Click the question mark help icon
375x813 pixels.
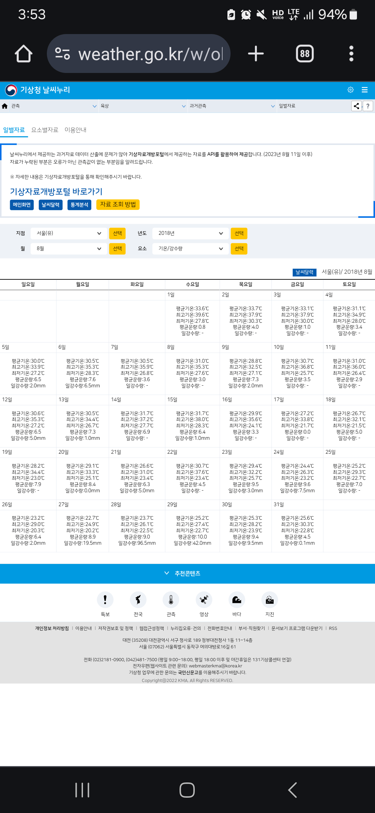coord(368,106)
